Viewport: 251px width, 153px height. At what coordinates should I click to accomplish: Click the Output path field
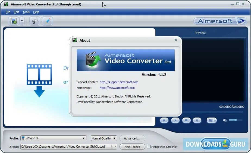pos(66,147)
